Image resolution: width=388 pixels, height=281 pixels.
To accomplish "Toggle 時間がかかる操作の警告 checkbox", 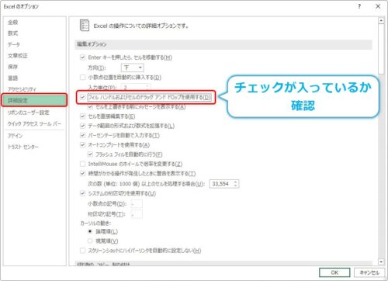I will tap(82, 173).
